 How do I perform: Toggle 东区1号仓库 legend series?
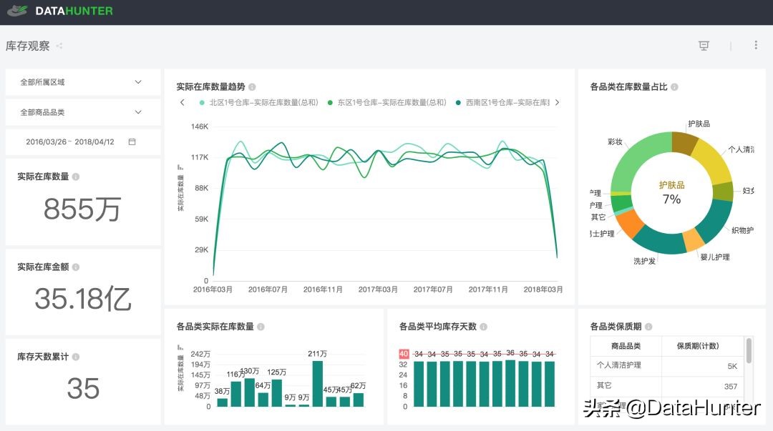pyautogui.click(x=387, y=102)
